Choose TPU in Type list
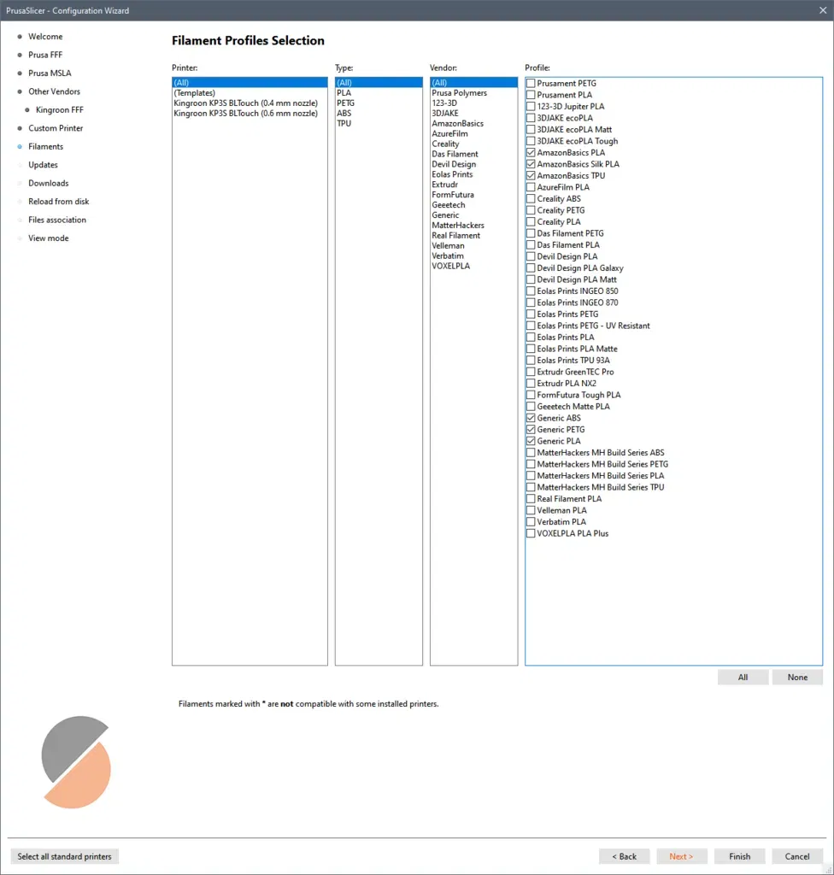Image resolution: width=834 pixels, height=875 pixels. pyautogui.click(x=379, y=123)
